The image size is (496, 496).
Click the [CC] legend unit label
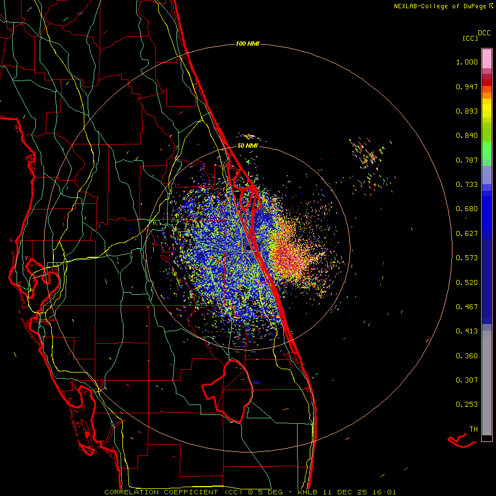coord(470,38)
